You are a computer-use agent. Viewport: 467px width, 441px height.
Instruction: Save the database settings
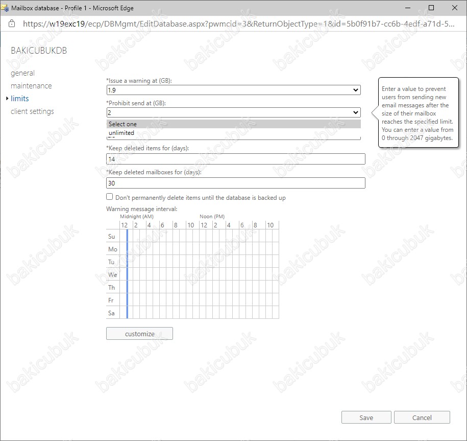click(x=366, y=417)
